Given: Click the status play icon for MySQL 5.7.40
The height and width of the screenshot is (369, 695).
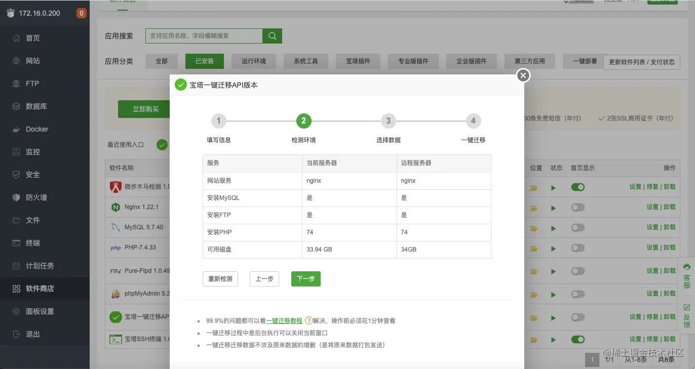Looking at the screenshot, I should pyautogui.click(x=554, y=228).
